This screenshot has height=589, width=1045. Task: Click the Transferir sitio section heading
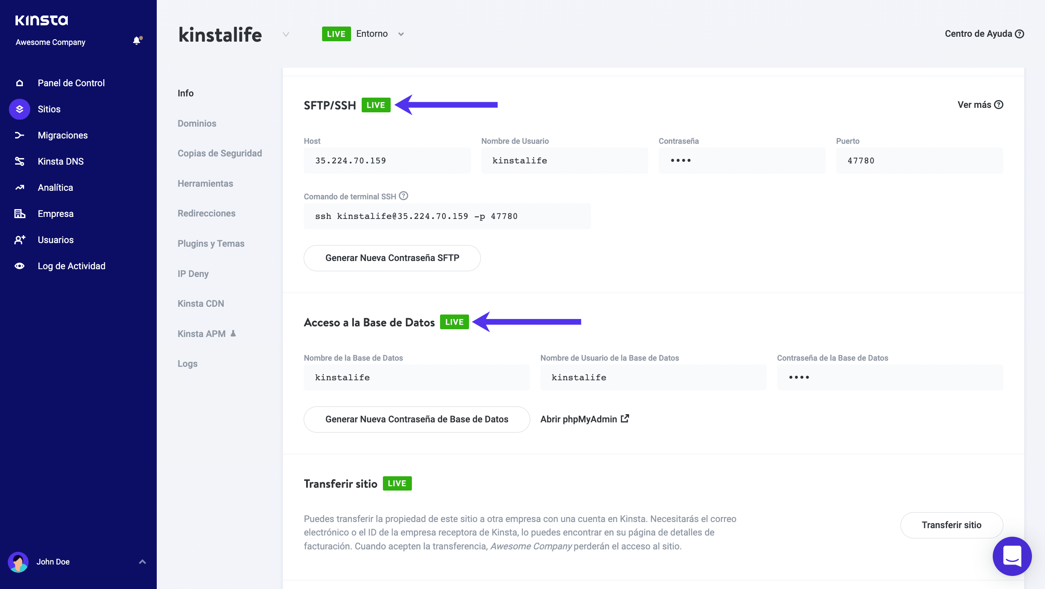pyautogui.click(x=340, y=484)
